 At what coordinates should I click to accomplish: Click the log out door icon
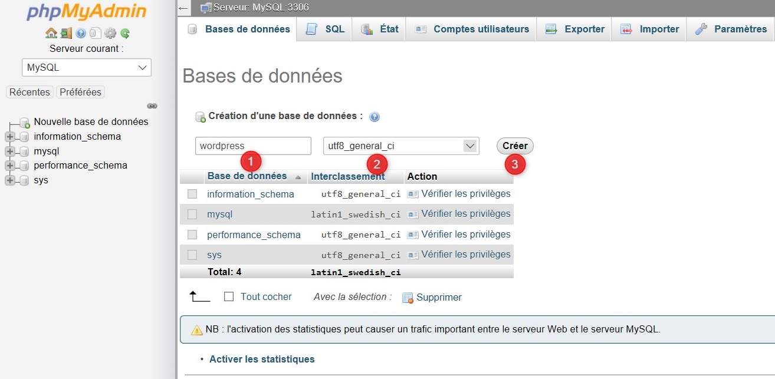[x=66, y=33]
